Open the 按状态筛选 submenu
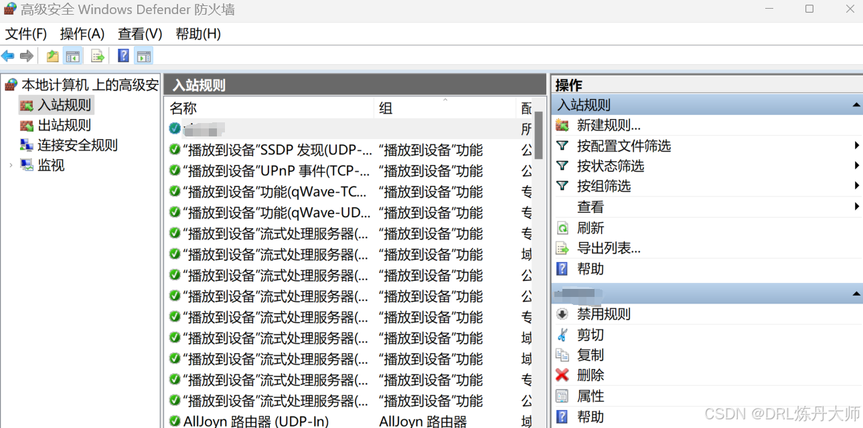This screenshot has height=428, width=863. 707,166
